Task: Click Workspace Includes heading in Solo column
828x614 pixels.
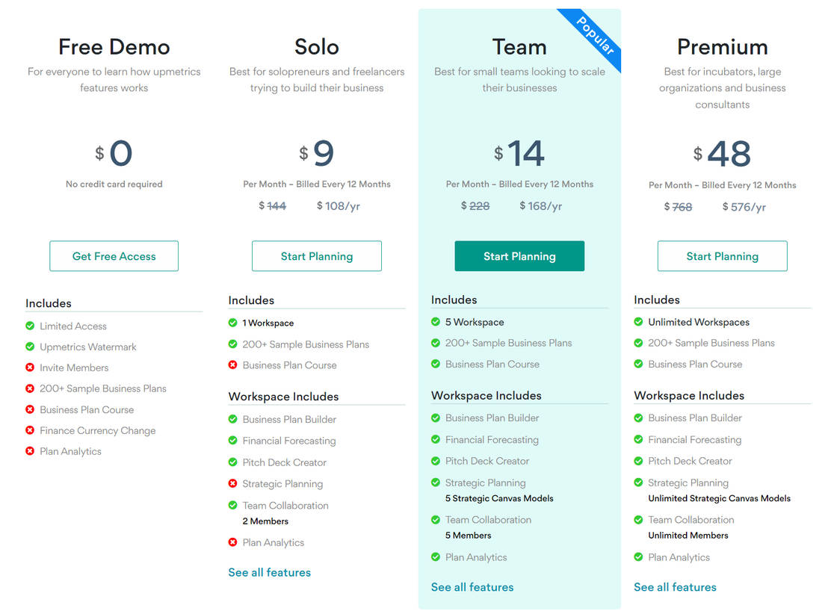Action: click(283, 397)
